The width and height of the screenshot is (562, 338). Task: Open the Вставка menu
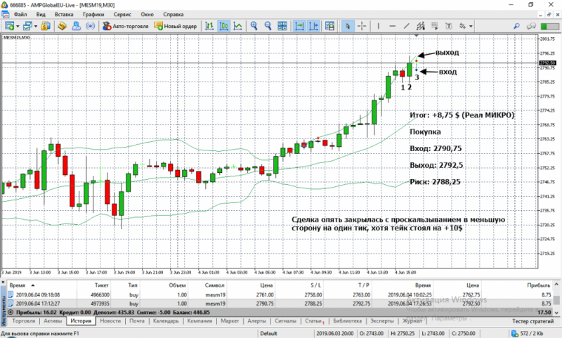[x=64, y=14]
